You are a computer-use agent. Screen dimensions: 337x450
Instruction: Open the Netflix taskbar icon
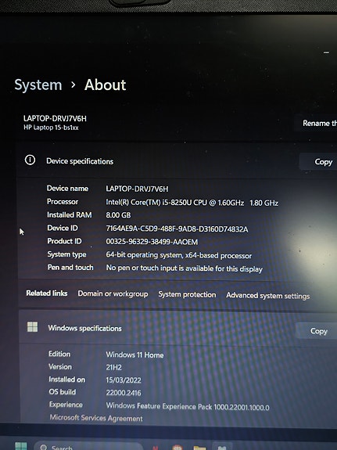click(x=155, y=448)
